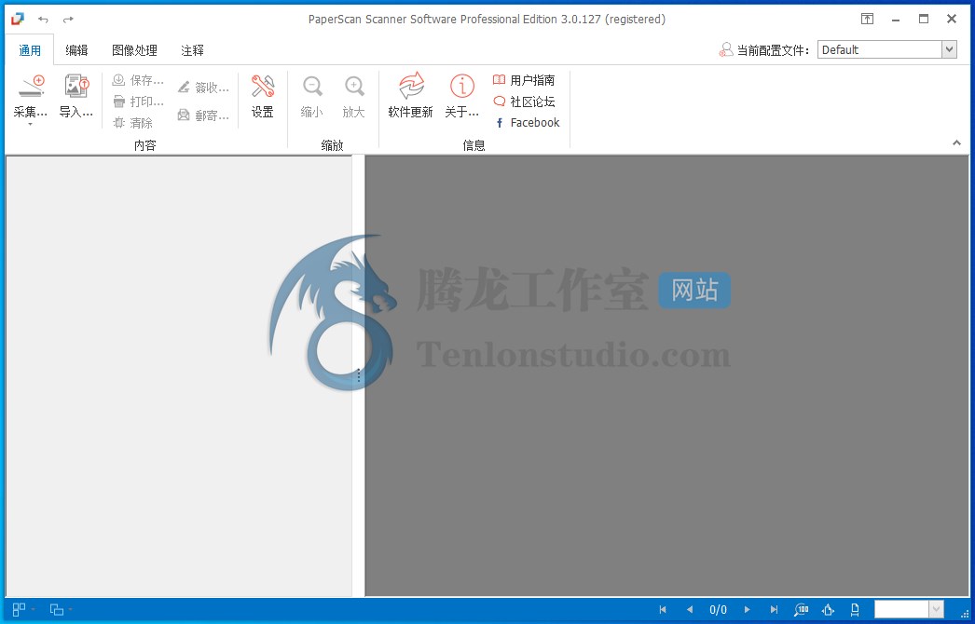Collapse the ribbon with the chevron

click(x=956, y=142)
